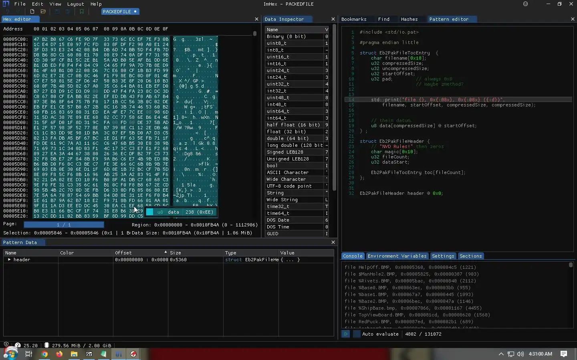Click the Name column header in Data Inspector
The height and width of the screenshot is (360, 577).
pos(294,30)
